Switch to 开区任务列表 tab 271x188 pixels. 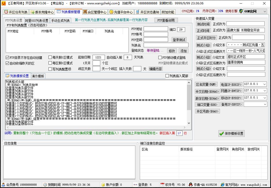click(16, 12)
